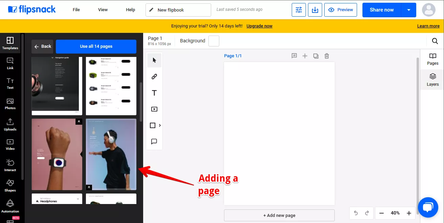Image resolution: width=444 pixels, height=223 pixels.
Task: Select the headphones man template thumbnail
Action: (x=111, y=154)
